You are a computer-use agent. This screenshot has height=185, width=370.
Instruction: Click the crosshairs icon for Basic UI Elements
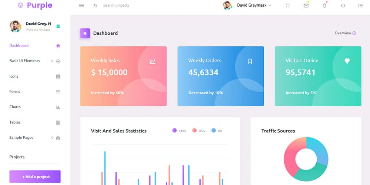58,61
